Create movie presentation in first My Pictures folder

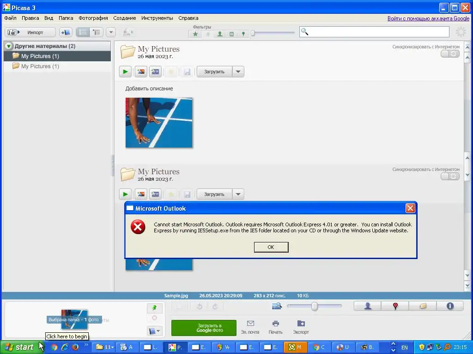pos(155,71)
